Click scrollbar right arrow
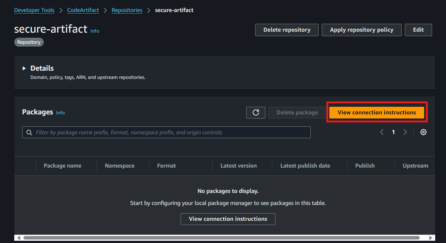This screenshot has height=243, width=446. (430, 238)
